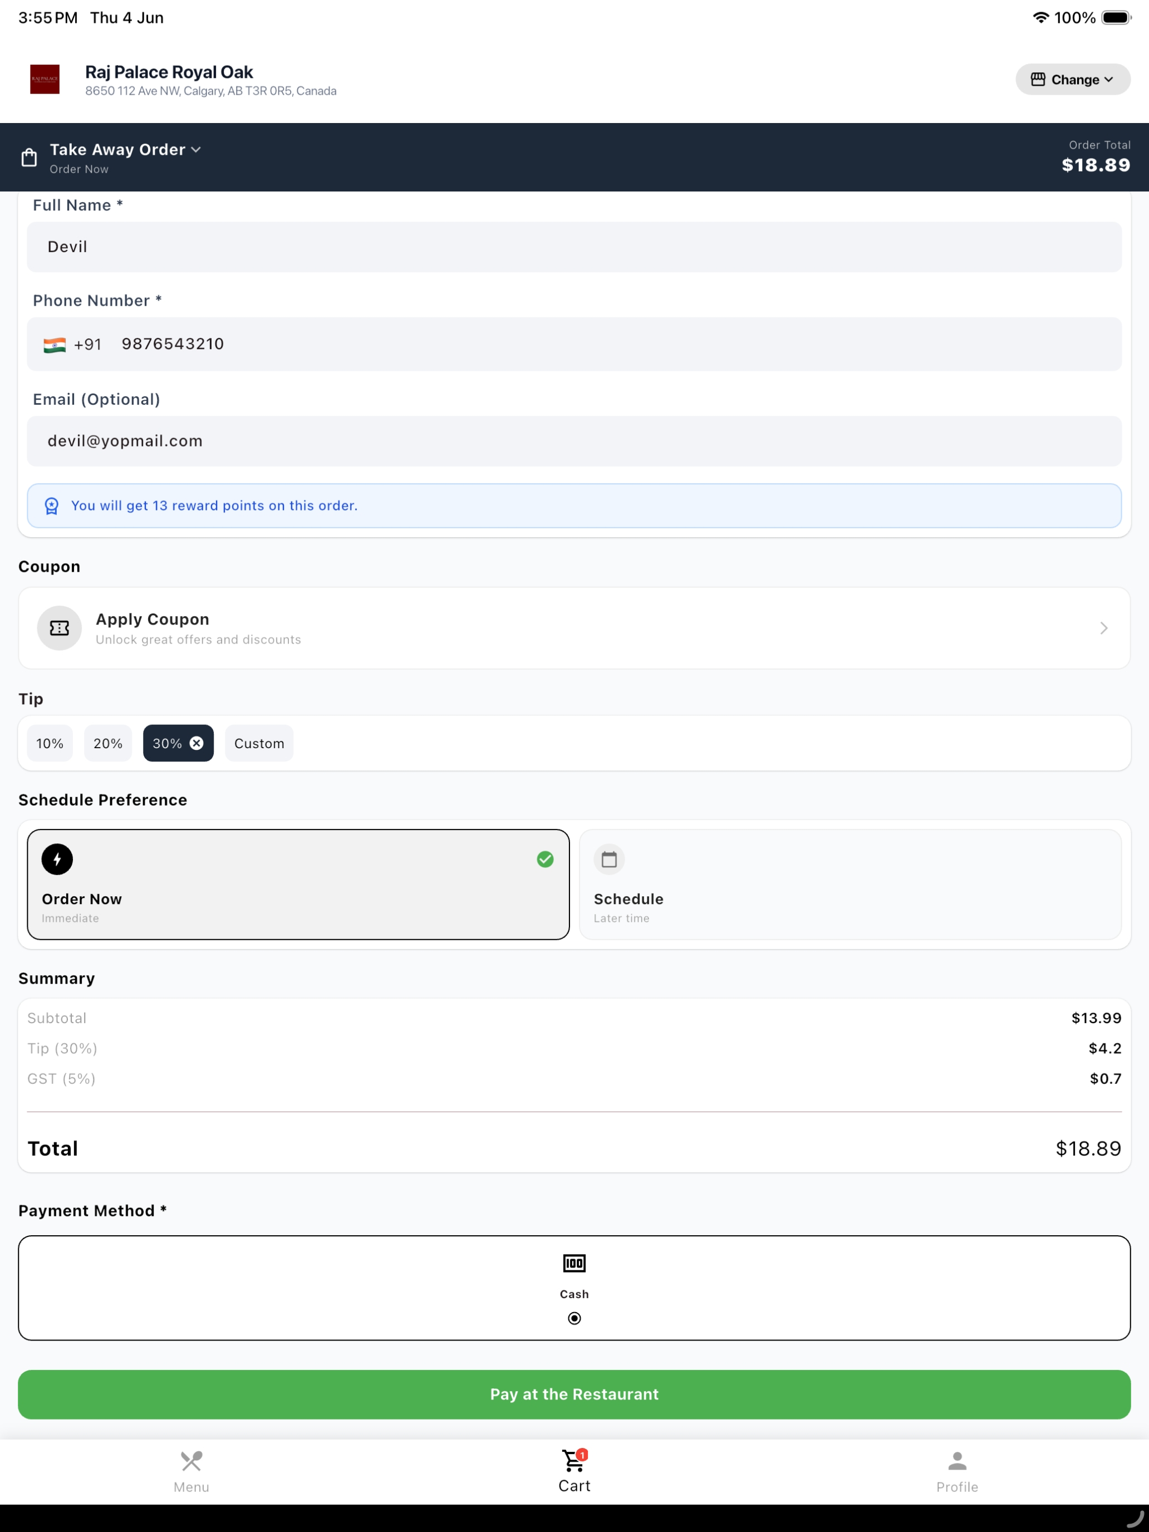
Task: Edit the Full Name field showing Devil
Action: (574, 247)
